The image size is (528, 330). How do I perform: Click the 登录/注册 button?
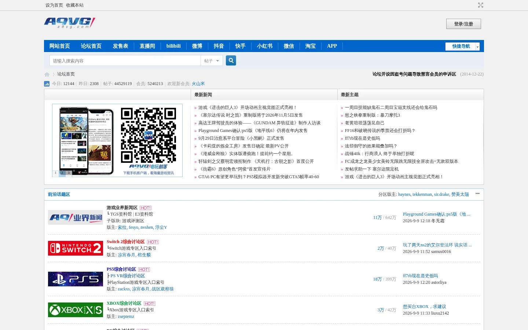(463, 24)
